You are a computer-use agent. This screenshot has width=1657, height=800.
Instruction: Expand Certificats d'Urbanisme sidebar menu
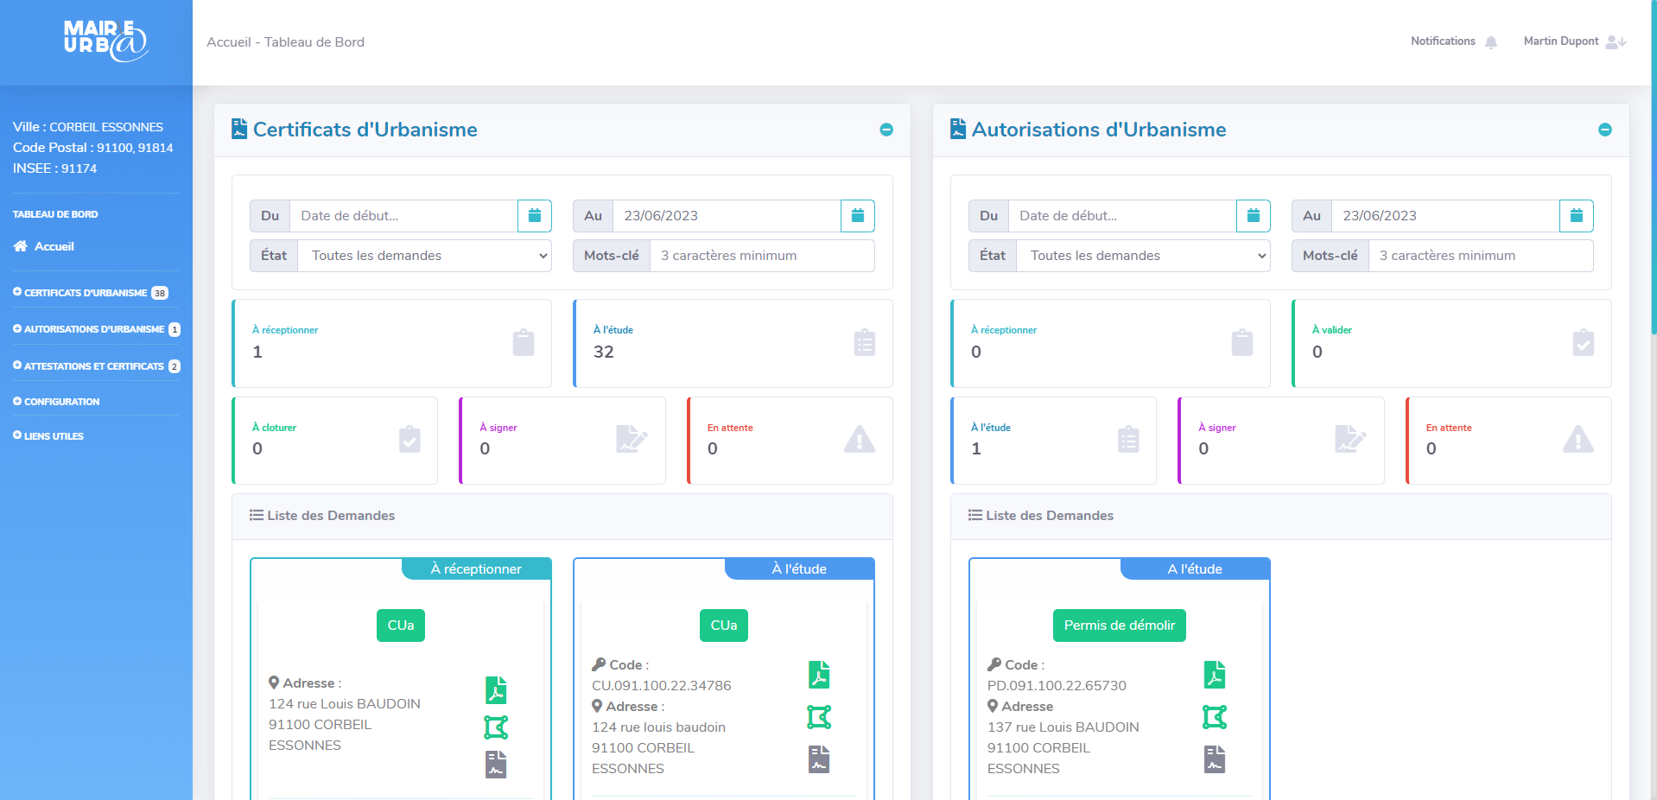(x=91, y=293)
